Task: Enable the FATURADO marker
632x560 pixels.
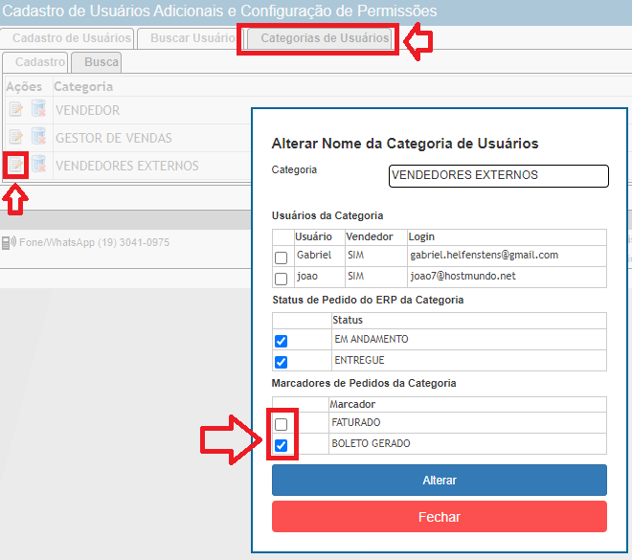Action: [281, 424]
